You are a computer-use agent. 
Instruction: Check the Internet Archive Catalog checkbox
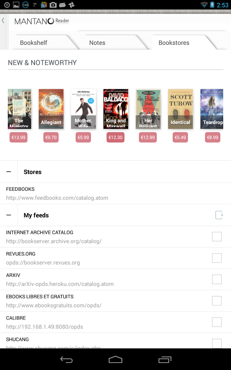click(217, 236)
